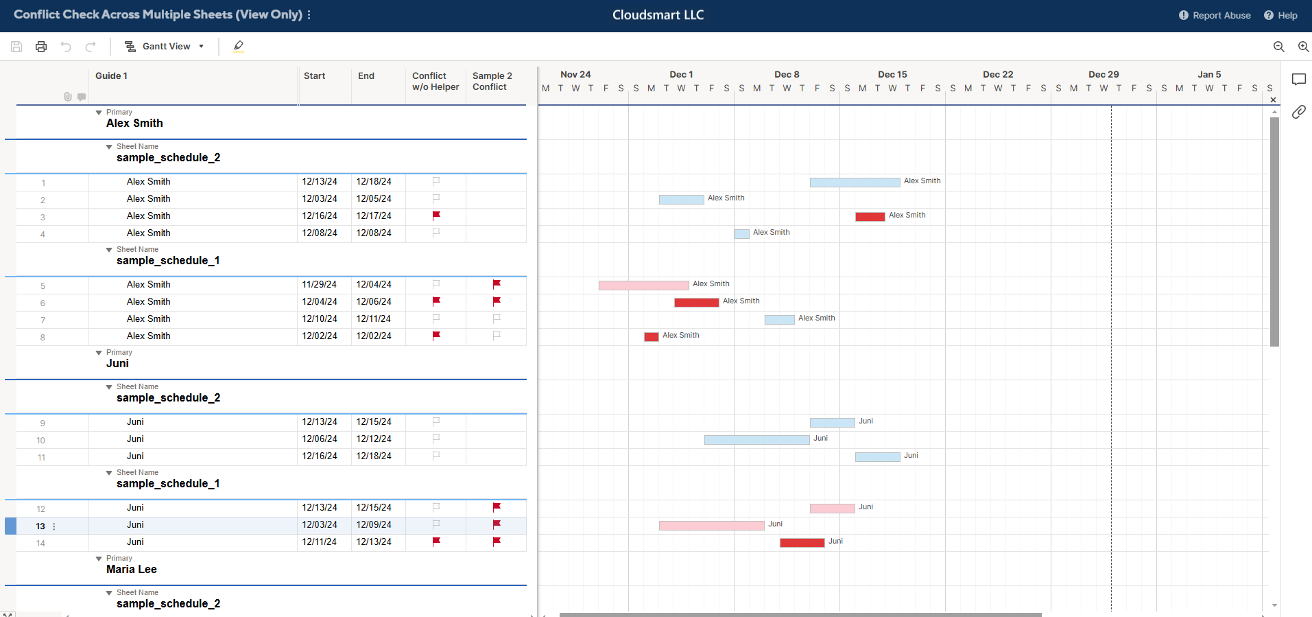This screenshot has width=1312, height=617.
Task: Collapse sample_schedule_2 under Alex Smith
Action: point(109,147)
